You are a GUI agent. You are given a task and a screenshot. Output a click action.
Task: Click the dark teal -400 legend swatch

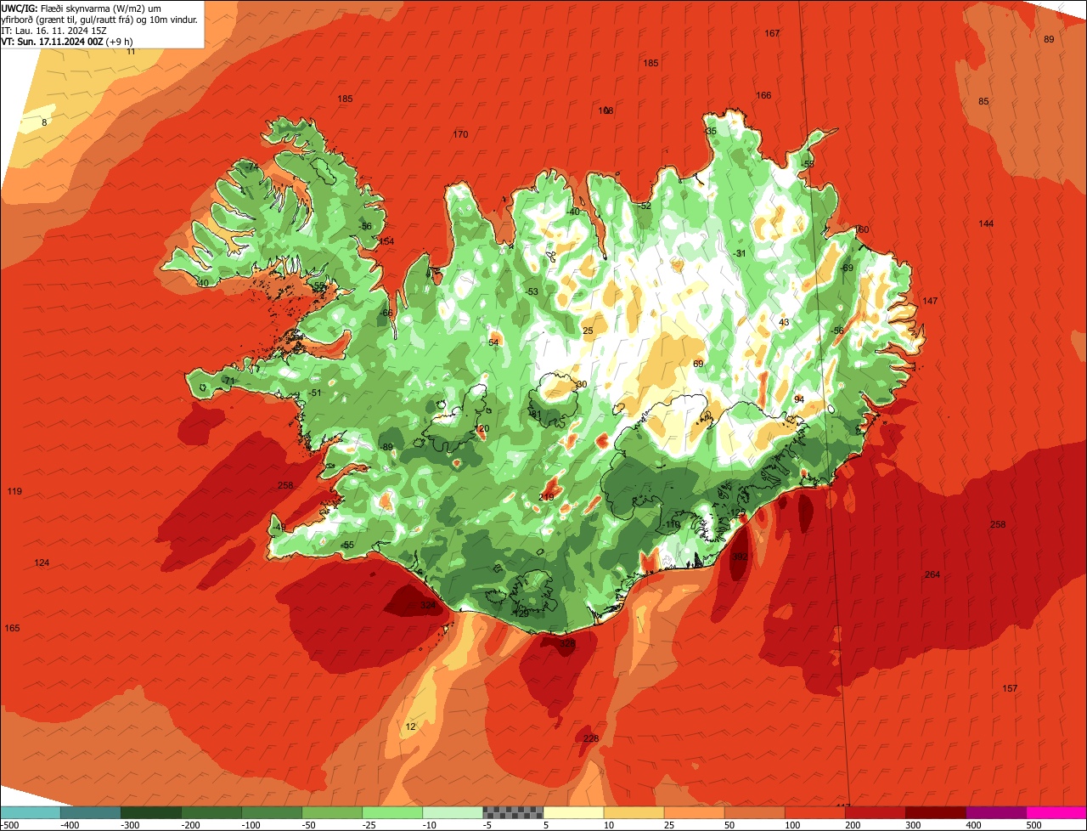(91, 812)
